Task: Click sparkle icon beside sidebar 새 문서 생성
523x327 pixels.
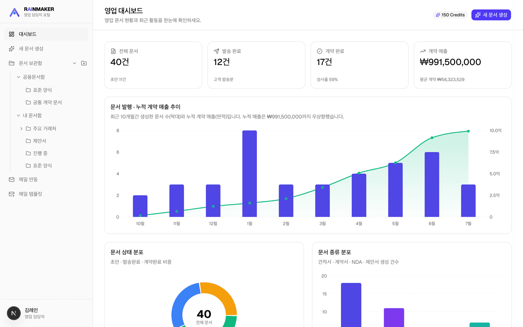Action: [x=12, y=48]
